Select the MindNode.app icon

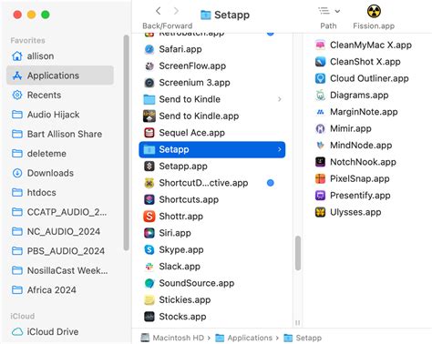point(320,146)
